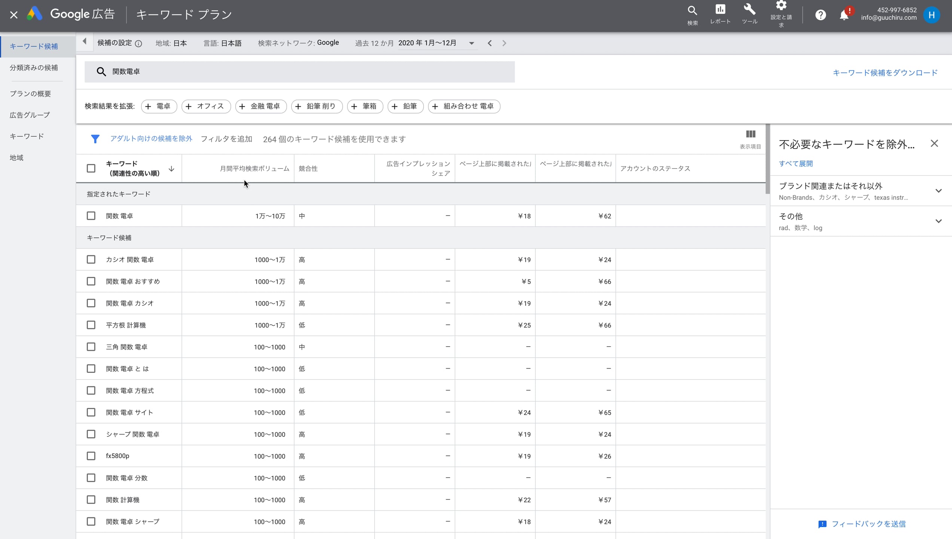
Task: Check the カシオ 関数 電卓 checkbox
Action: tap(91, 259)
